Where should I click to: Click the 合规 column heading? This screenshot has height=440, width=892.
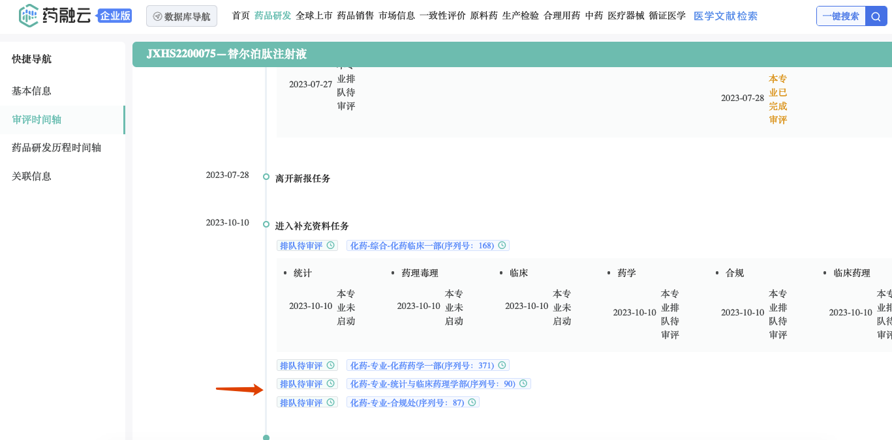click(735, 273)
